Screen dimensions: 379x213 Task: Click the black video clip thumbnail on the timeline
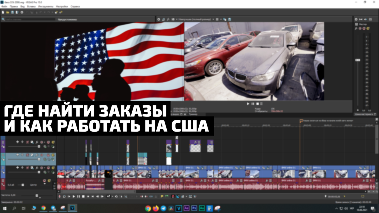click(108, 174)
